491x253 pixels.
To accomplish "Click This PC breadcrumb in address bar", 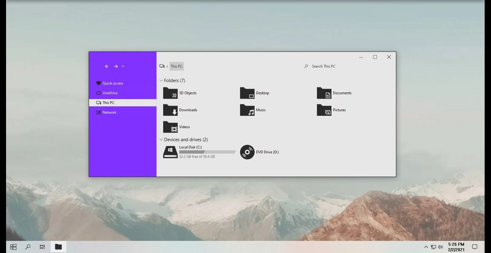I will click(x=176, y=66).
